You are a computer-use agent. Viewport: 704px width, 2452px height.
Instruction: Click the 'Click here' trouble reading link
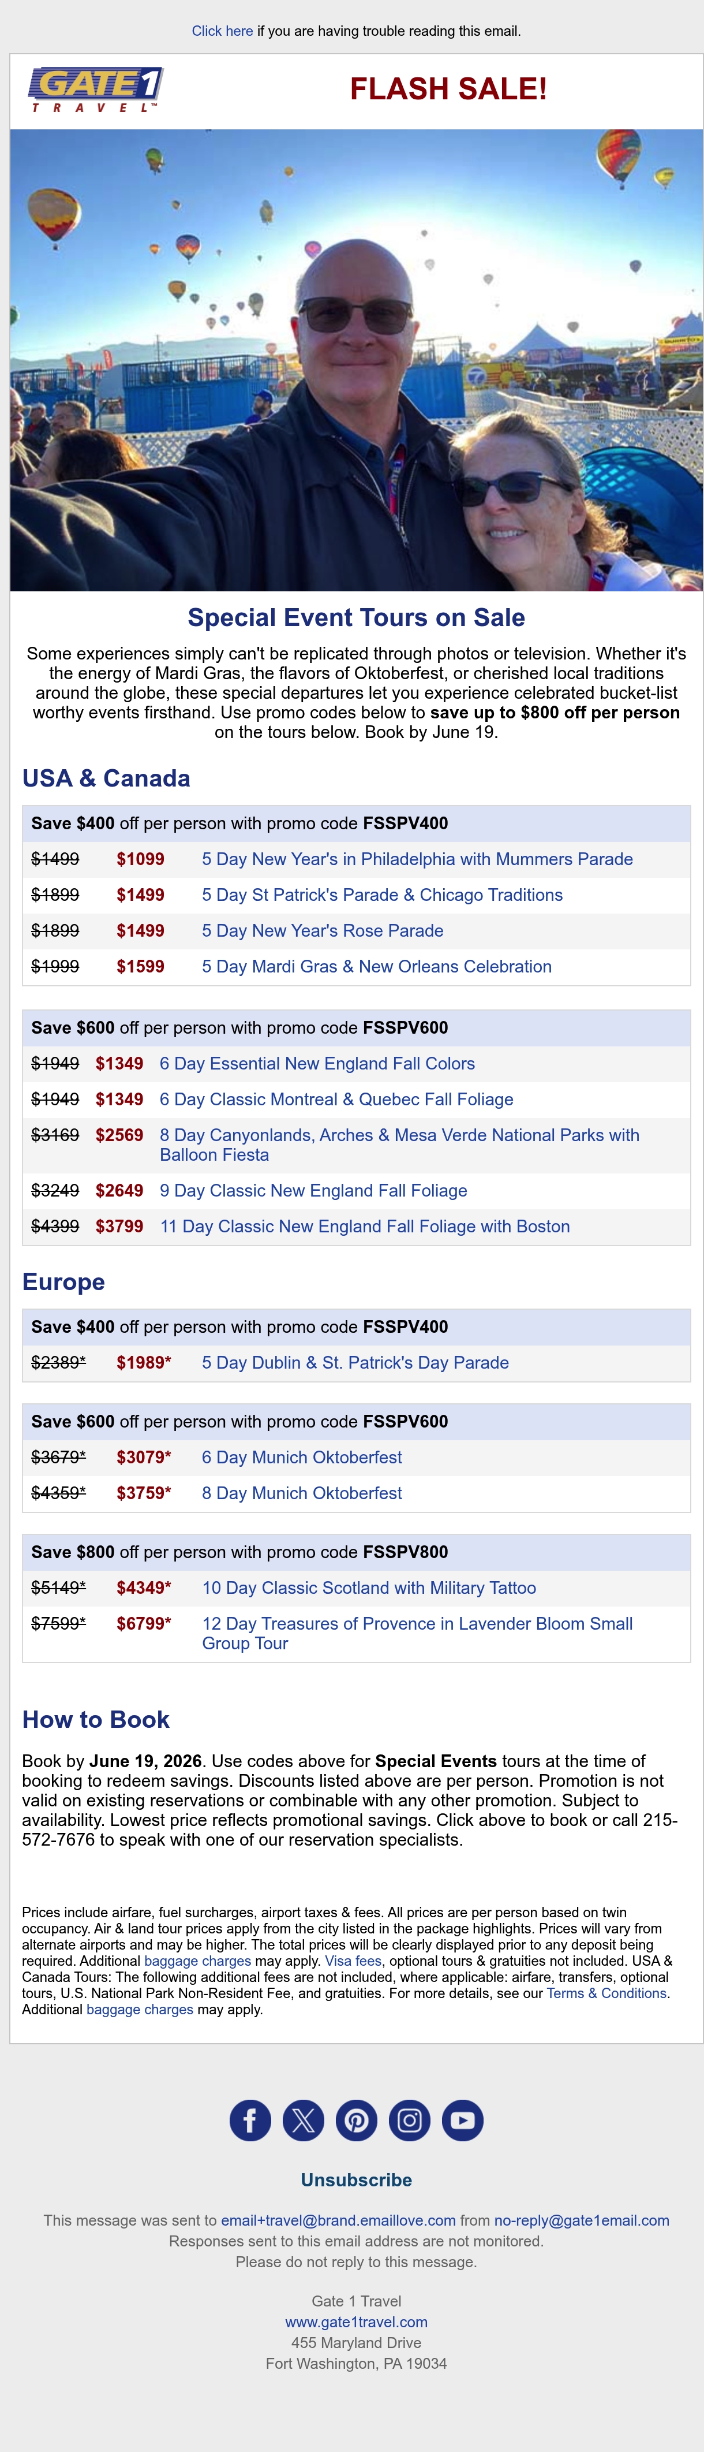[x=222, y=31]
